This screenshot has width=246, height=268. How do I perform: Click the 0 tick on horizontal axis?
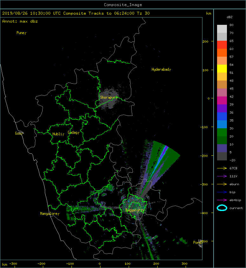pyautogui.click(x=100, y=264)
